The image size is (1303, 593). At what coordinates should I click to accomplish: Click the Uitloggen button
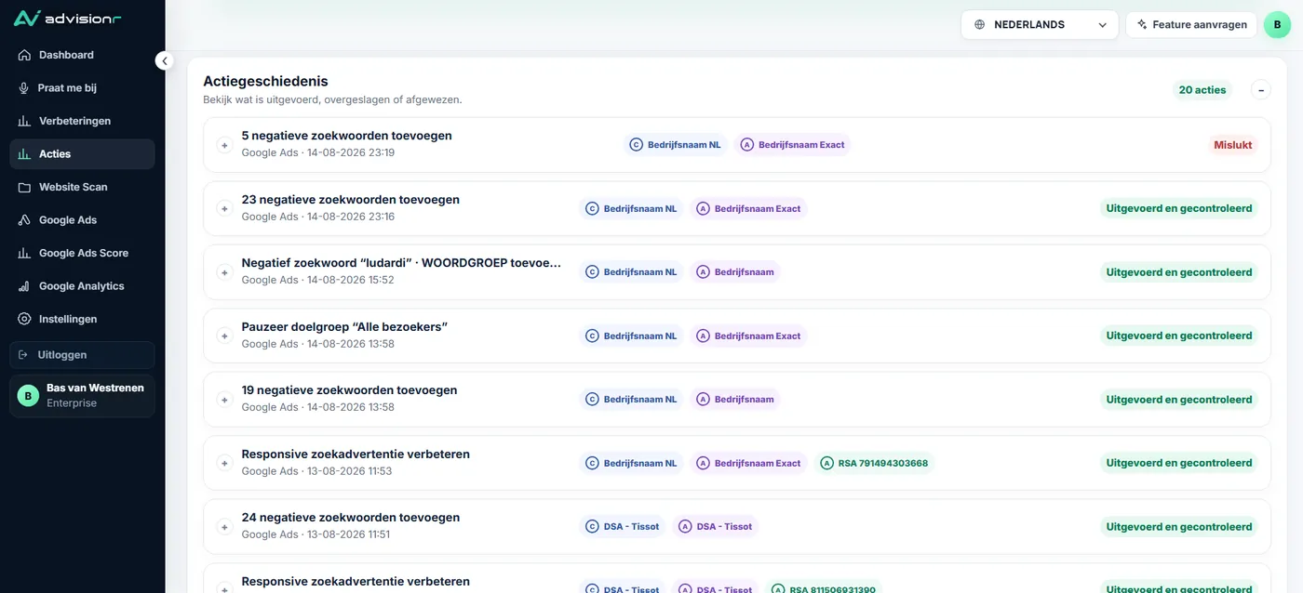click(x=82, y=355)
